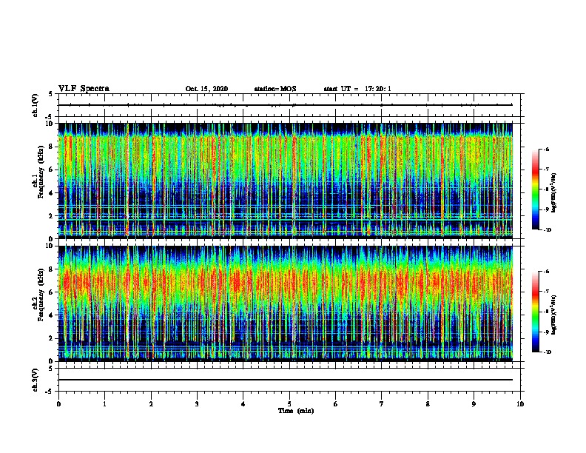Click time axis tick label "7"
Viewport: 586px width, 453px height.
click(382, 403)
